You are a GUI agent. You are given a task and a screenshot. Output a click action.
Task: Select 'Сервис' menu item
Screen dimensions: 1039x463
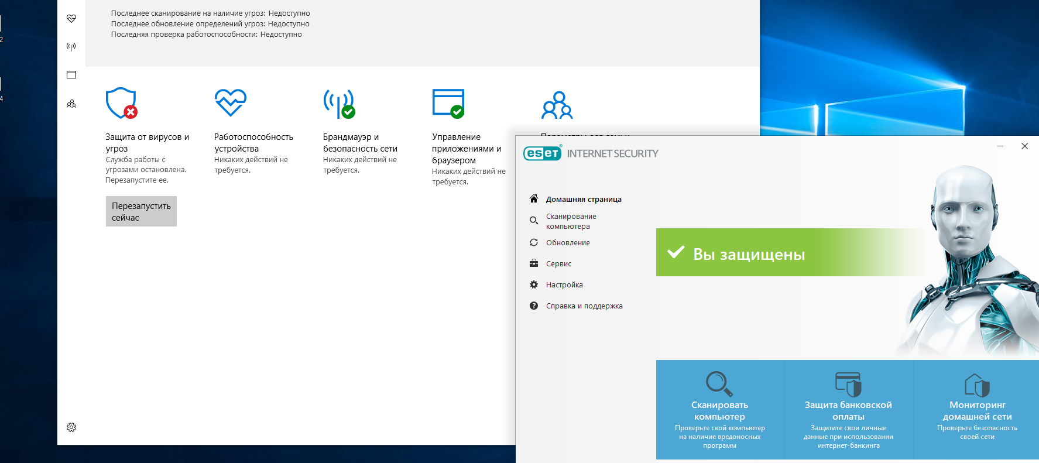[558, 263]
